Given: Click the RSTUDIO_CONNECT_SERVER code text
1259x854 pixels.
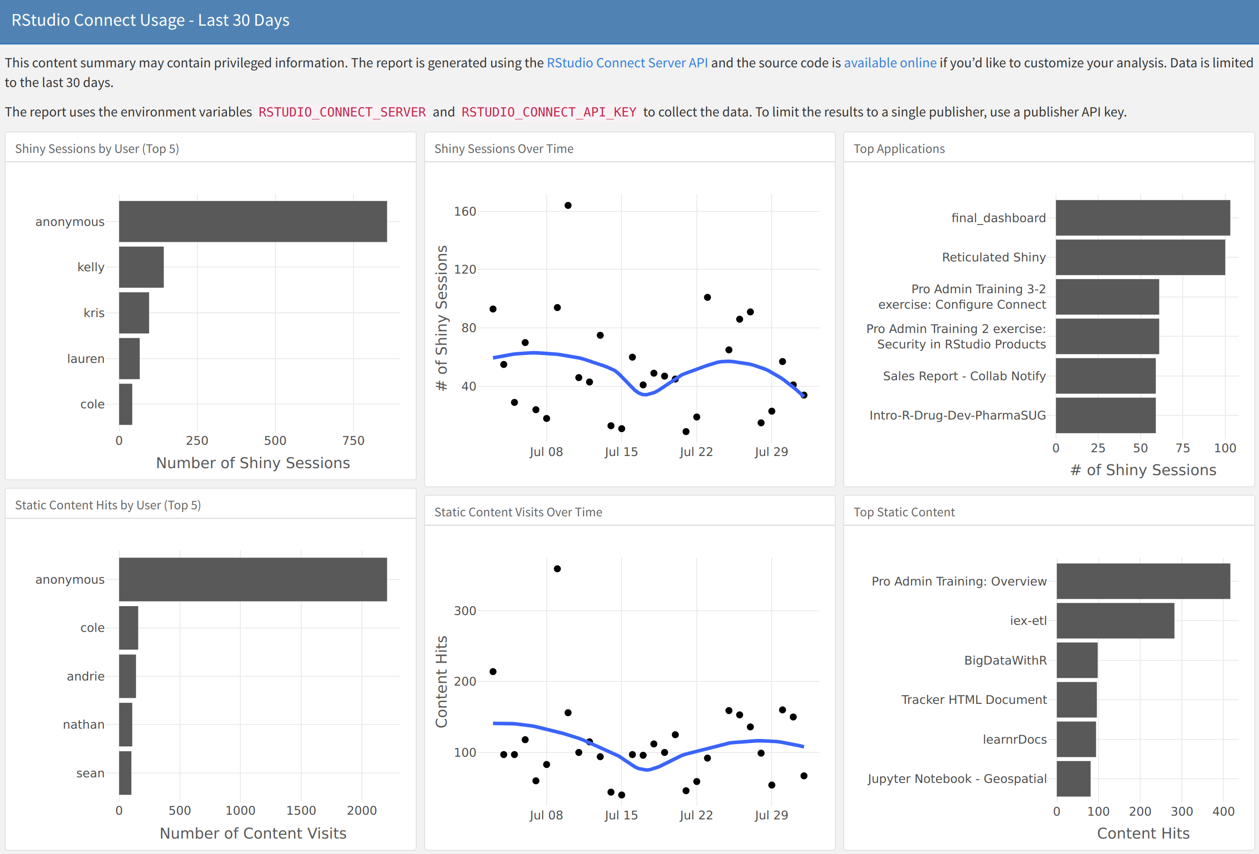Looking at the screenshot, I should (x=342, y=112).
